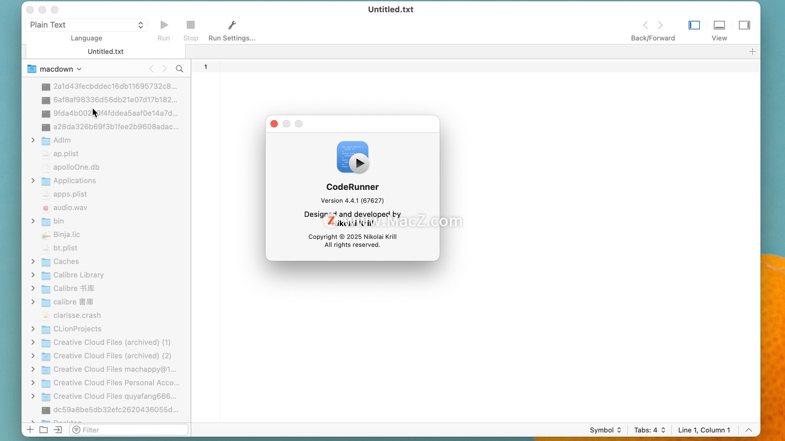Click the Run play button
The width and height of the screenshot is (785, 441).
pyautogui.click(x=164, y=25)
